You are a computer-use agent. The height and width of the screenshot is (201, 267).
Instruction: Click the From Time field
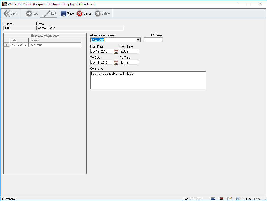tap(129, 52)
